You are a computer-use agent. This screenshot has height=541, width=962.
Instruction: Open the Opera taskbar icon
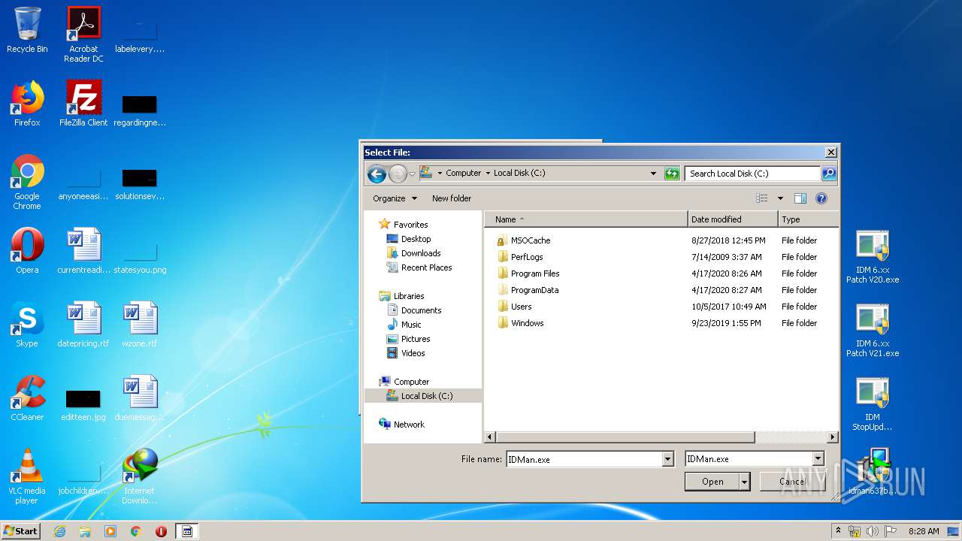click(x=161, y=531)
